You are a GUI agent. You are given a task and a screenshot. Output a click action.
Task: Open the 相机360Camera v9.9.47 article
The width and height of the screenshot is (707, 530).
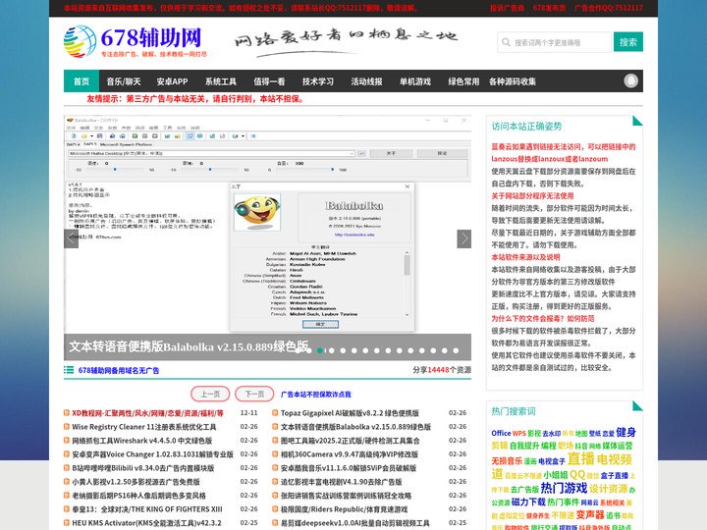[x=350, y=454]
